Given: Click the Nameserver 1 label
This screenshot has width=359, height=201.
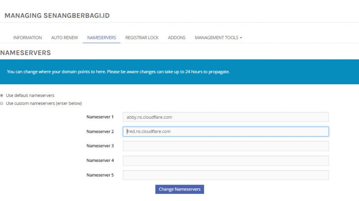Looking at the screenshot, I should pyautogui.click(x=100, y=117).
